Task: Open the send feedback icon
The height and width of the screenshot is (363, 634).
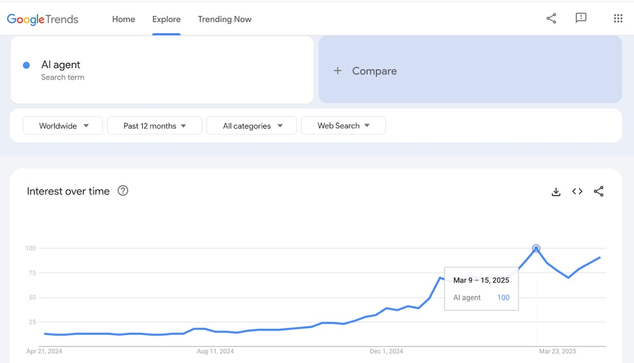Action: point(581,18)
